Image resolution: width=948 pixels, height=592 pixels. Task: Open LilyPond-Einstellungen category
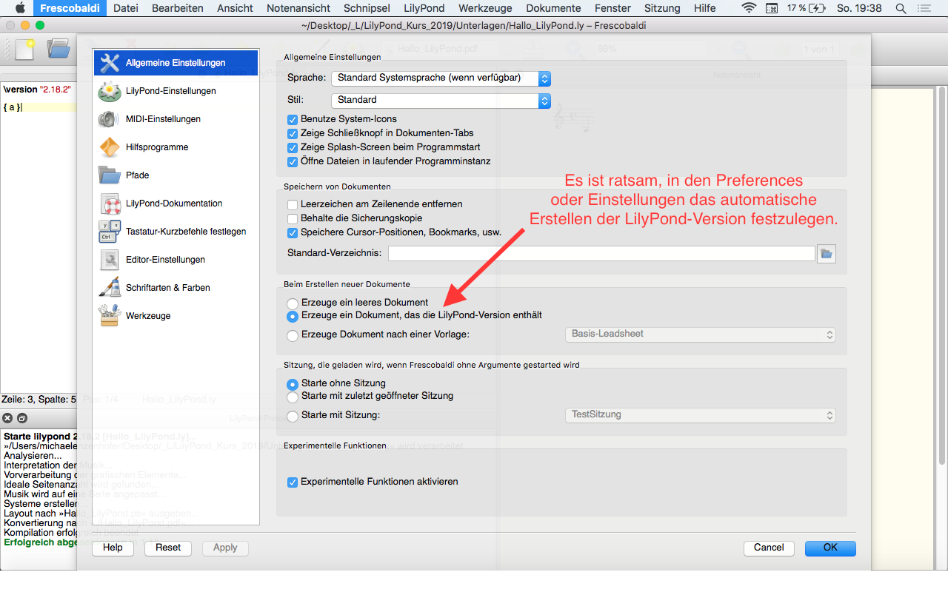click(x=176, y=91)
